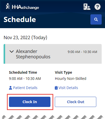This screenshot has width=105, height=119.
Task: Open the patient records icon in header
Action: pos(87,7)
